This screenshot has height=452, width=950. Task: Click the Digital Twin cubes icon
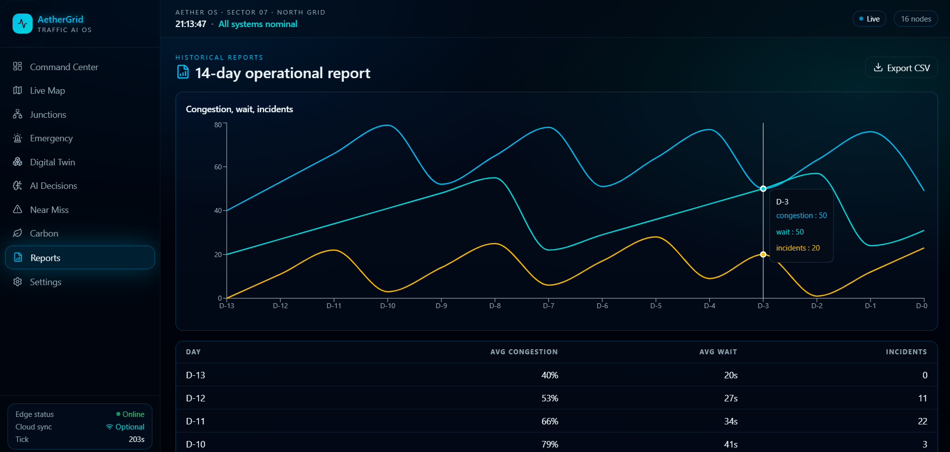(x=18, y=162)
